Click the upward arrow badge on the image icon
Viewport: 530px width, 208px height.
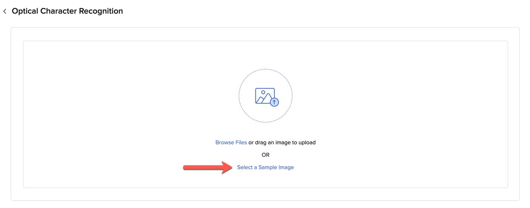[275, 102]
